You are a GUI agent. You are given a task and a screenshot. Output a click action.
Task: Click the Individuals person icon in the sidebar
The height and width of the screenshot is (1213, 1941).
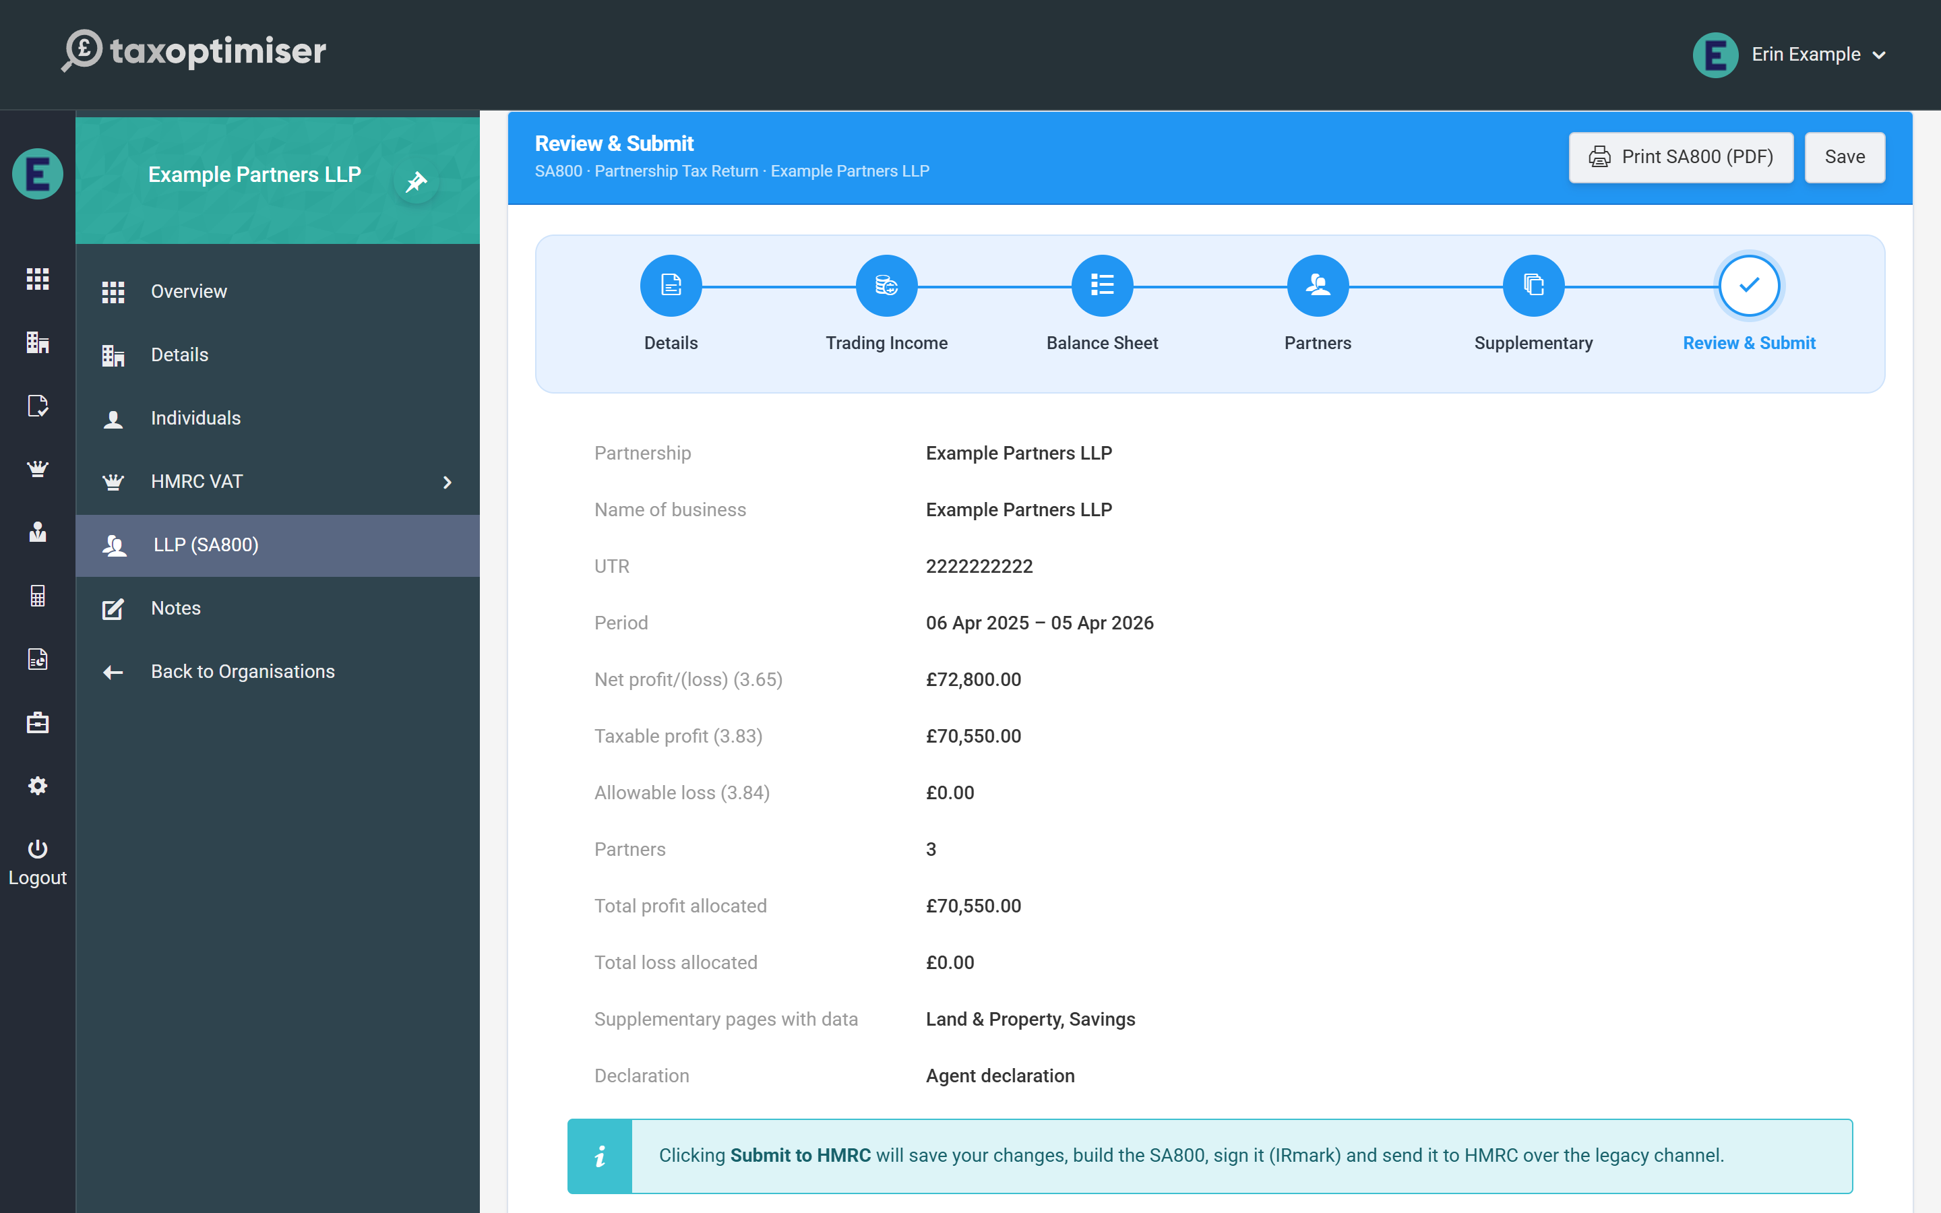click(113, 418)
